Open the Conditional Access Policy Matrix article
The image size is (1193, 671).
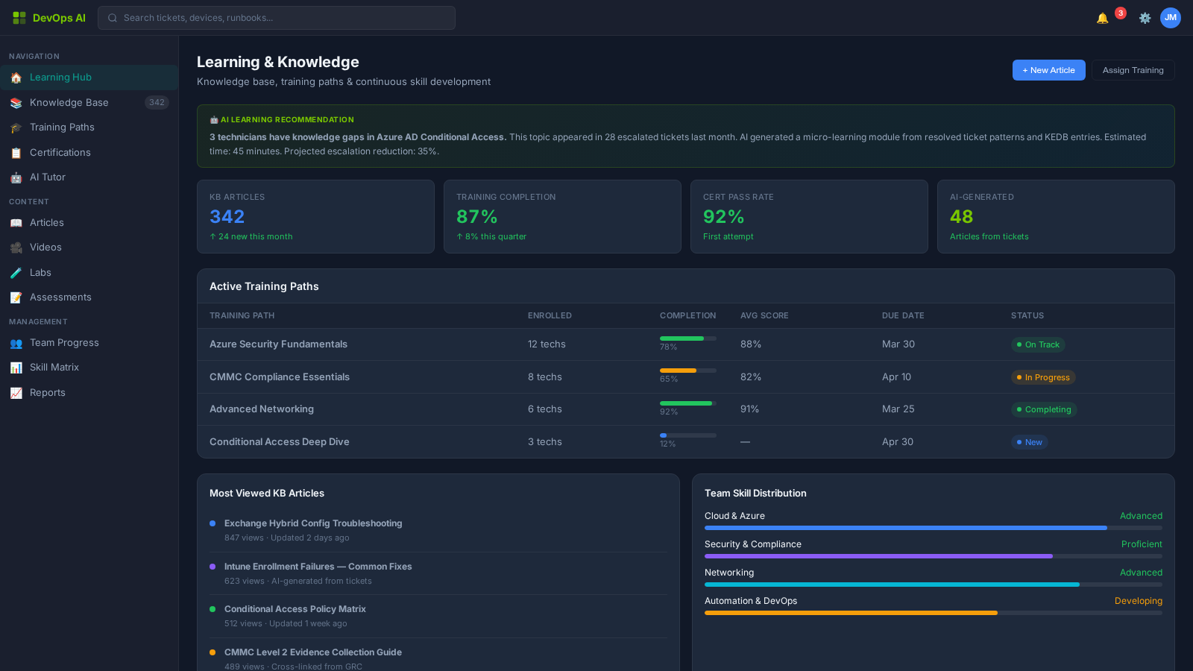[295, 608]
